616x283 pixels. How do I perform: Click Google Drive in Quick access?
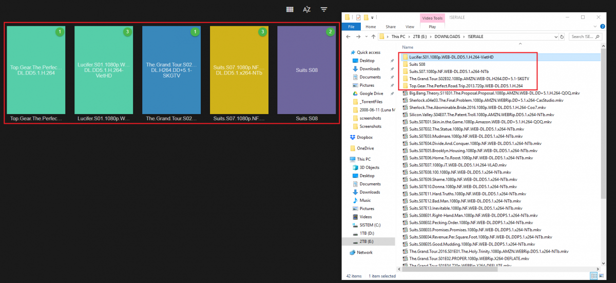click(370, 93)
